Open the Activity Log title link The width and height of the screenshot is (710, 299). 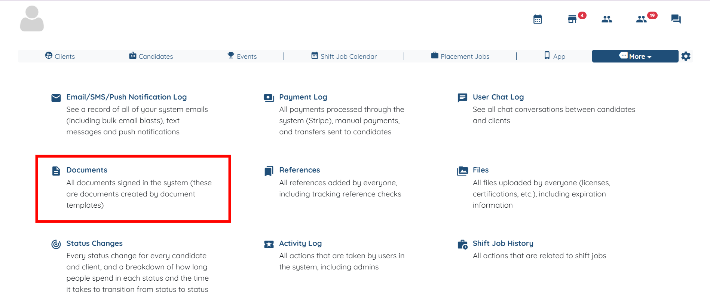(x=300, y=243)
